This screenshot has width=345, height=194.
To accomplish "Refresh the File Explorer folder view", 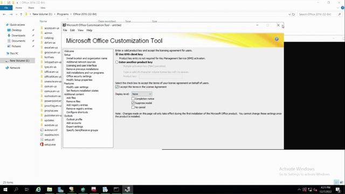I will (x=293, y=15).
